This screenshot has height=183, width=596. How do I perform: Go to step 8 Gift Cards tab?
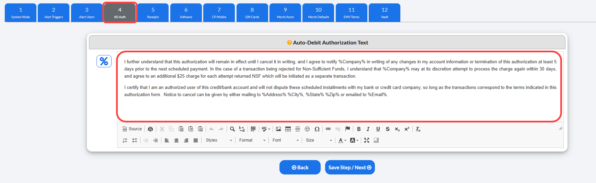coord(252,13)
